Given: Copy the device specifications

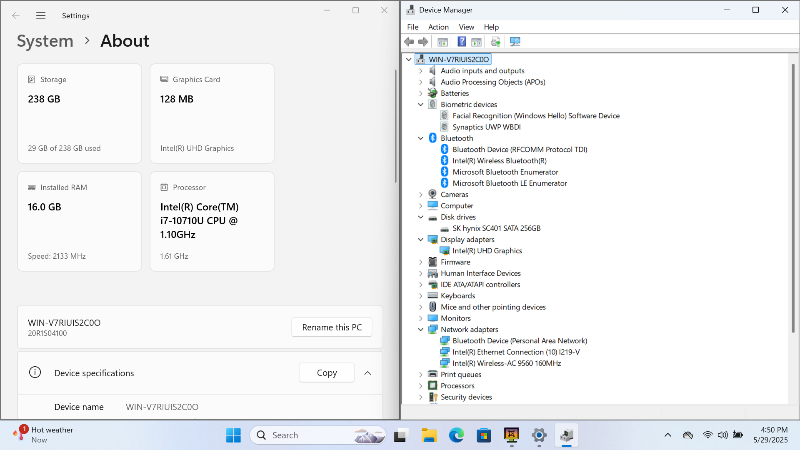Looking at the screenshot, I should 327,372.
